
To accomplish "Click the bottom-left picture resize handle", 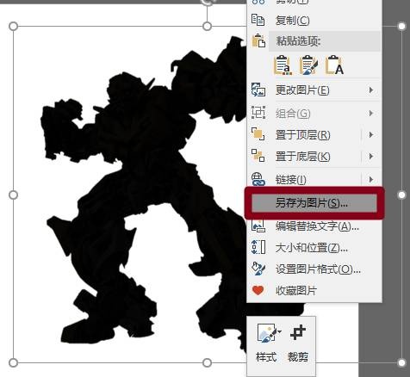I will (x=13, y=363).
